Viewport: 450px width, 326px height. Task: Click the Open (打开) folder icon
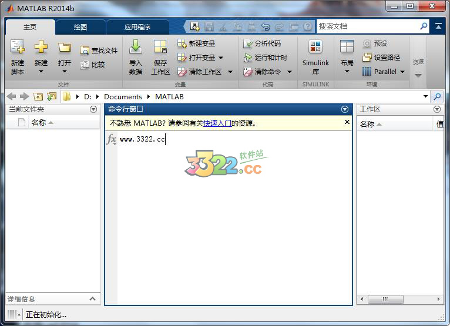pyautogui.click(x=64, y=48)
